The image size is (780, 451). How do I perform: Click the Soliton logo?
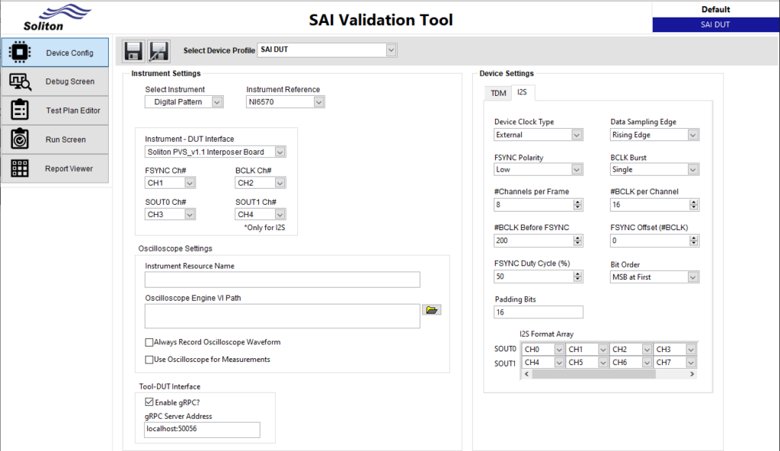tap(52, 18)
